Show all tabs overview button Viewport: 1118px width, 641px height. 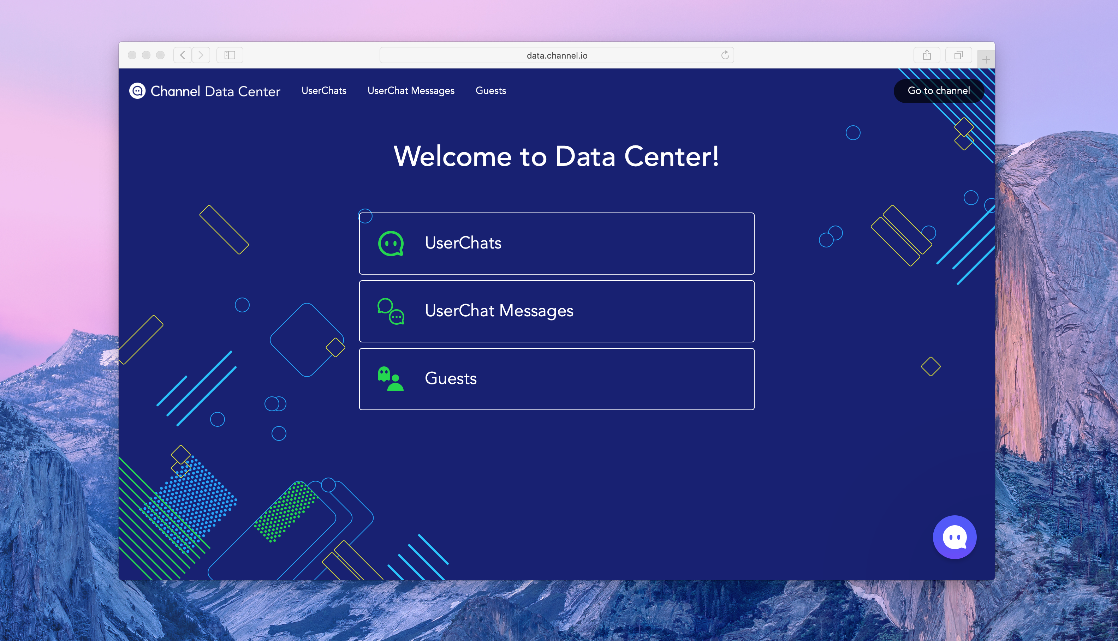pos(958,55)
